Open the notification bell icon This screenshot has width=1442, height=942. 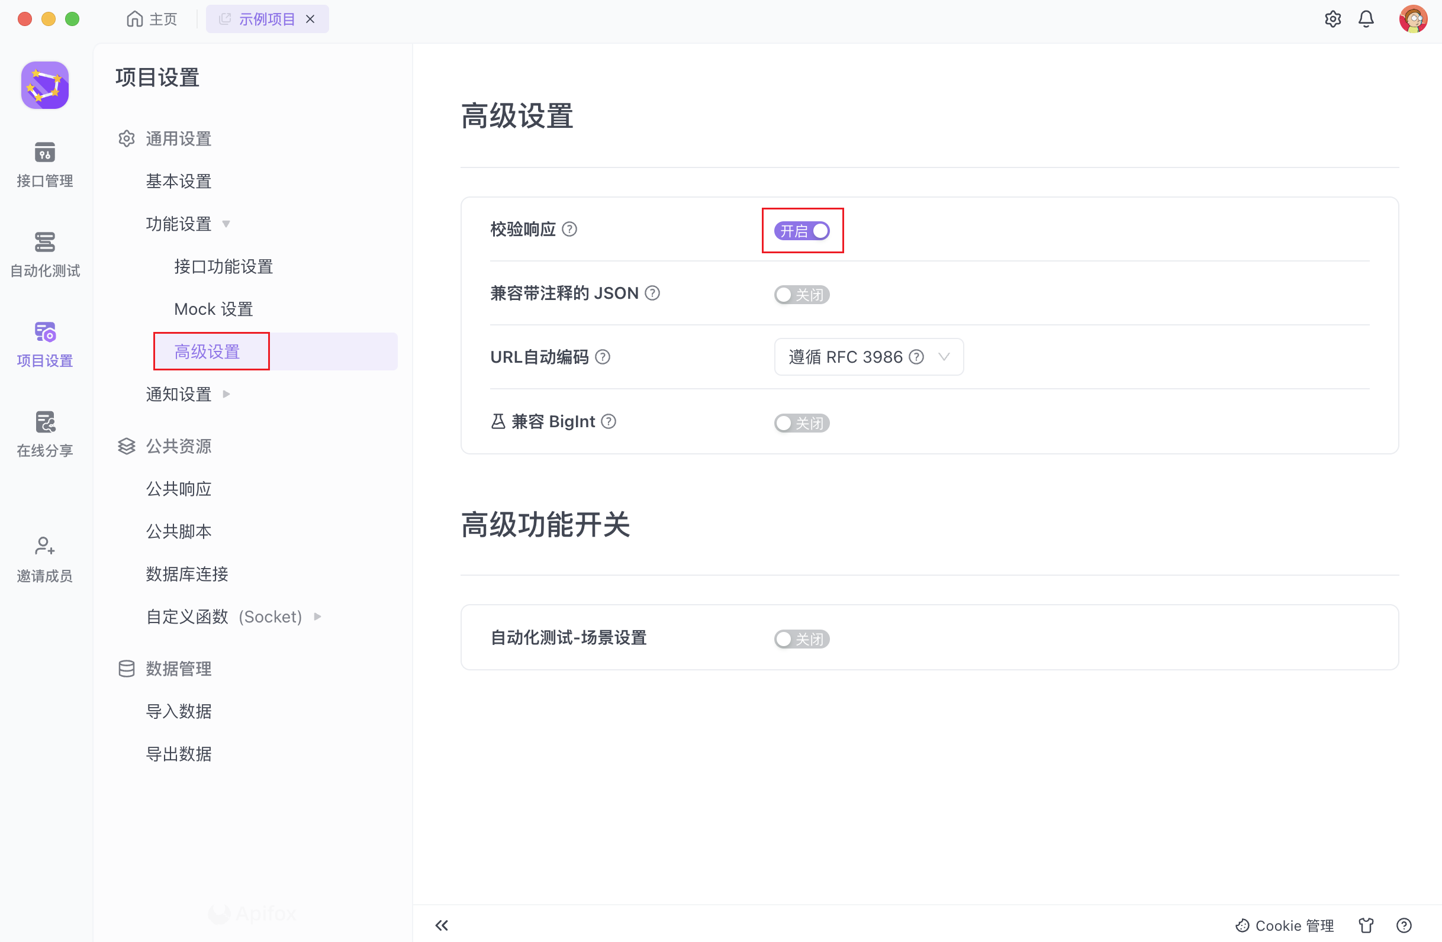(x=1366, y=19)
